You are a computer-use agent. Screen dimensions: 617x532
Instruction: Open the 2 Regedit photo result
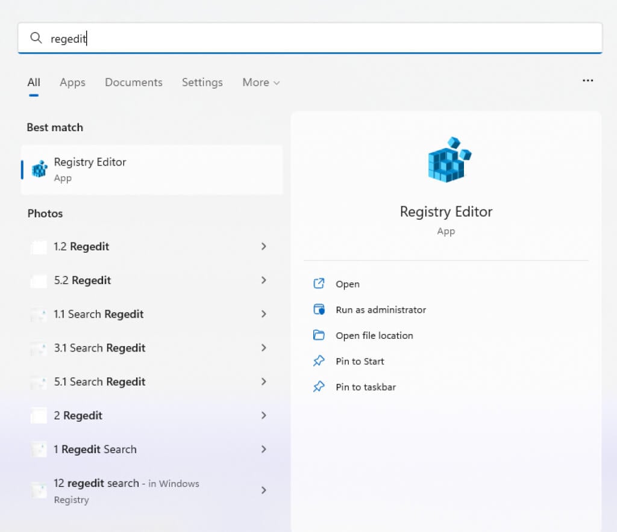pos(152,415)
